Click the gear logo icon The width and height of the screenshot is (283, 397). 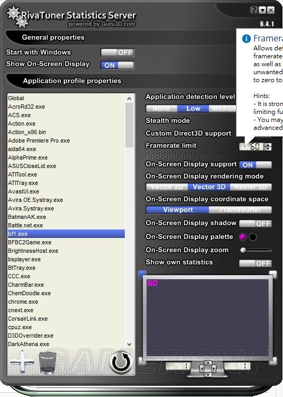click(17, 17)
